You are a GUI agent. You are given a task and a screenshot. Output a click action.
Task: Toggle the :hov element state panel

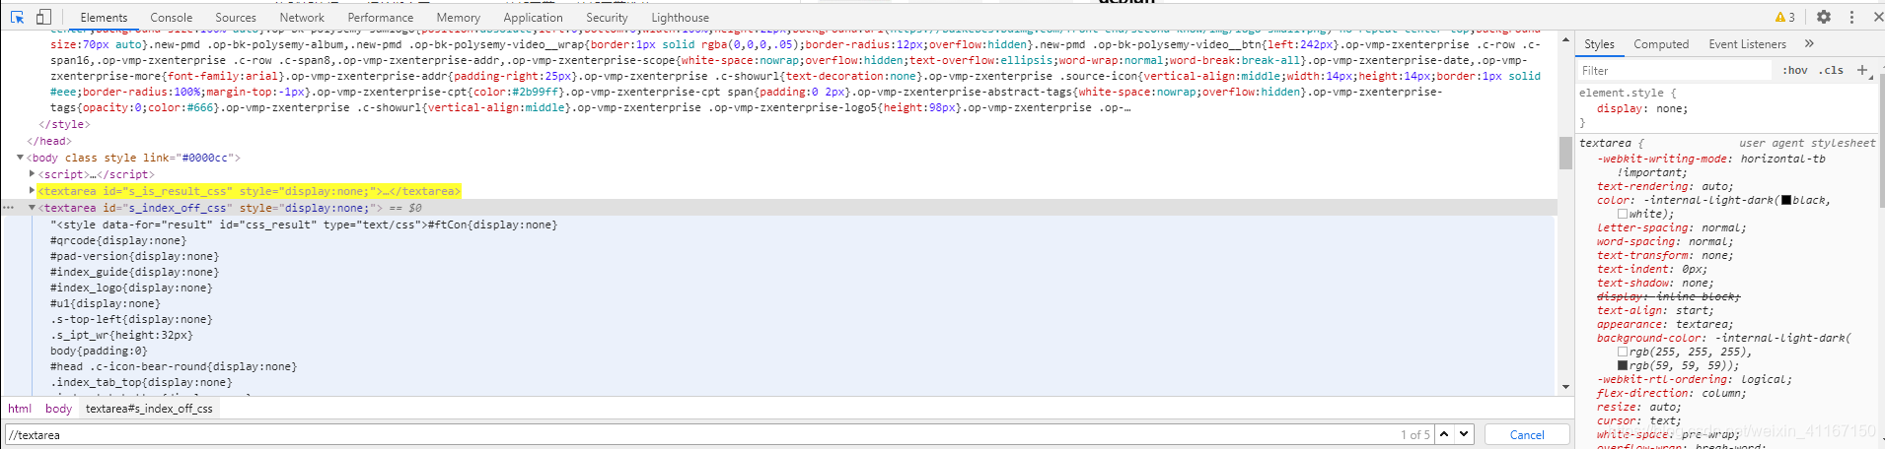tap(1795, 70)
